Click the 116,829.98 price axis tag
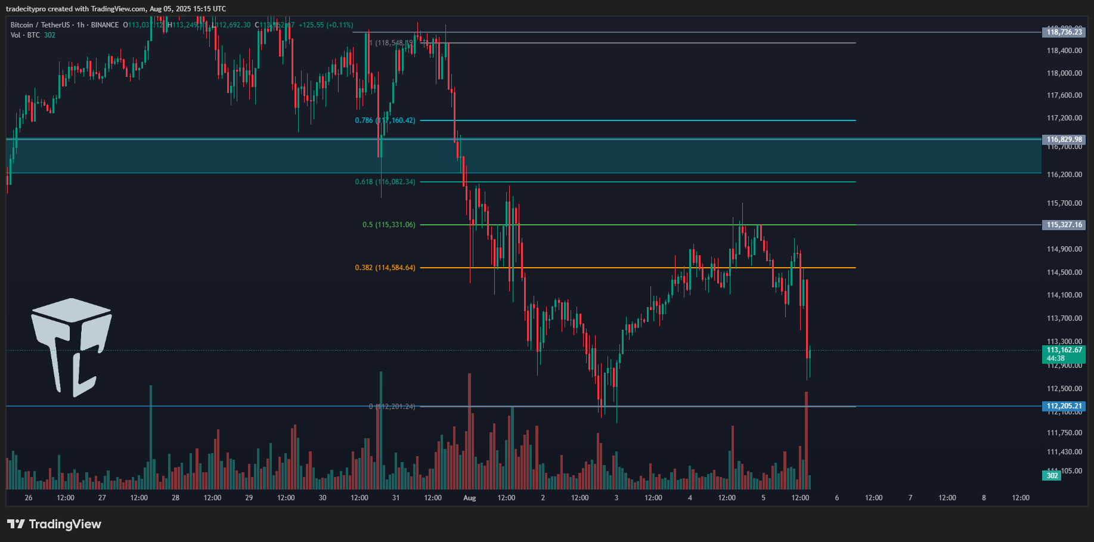Screen dimensions: 1094x542 [1064, 140]
